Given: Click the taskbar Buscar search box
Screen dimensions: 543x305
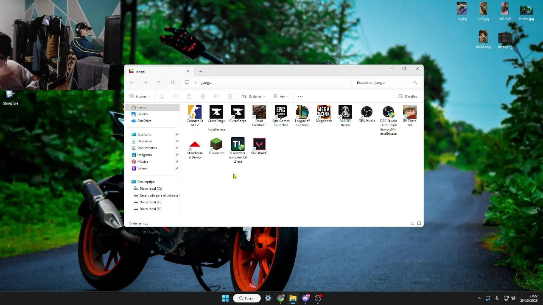Looking at the screenshot, I should [x=247, y=298].
